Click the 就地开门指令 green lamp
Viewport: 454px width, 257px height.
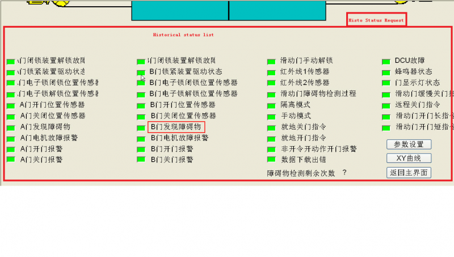coord(271,139)
